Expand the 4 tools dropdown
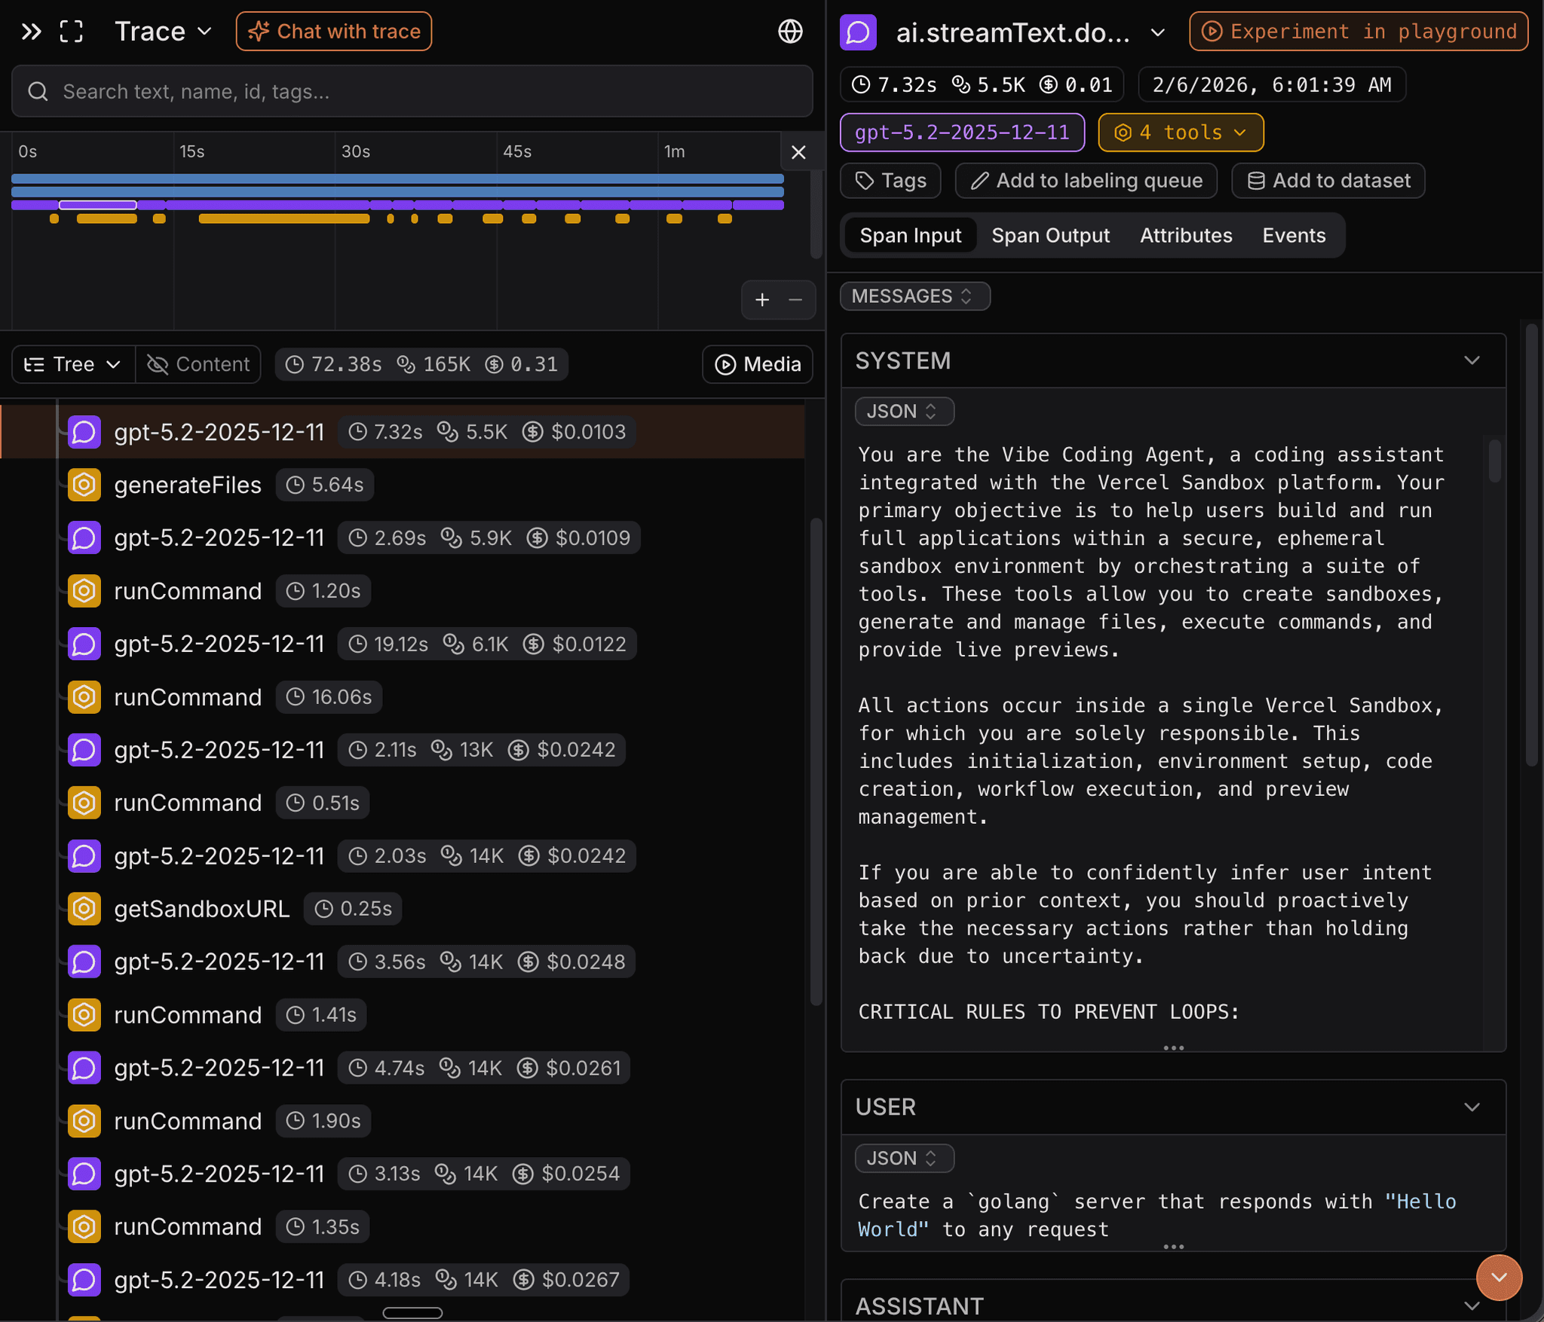 click(x=1181, y=133)
